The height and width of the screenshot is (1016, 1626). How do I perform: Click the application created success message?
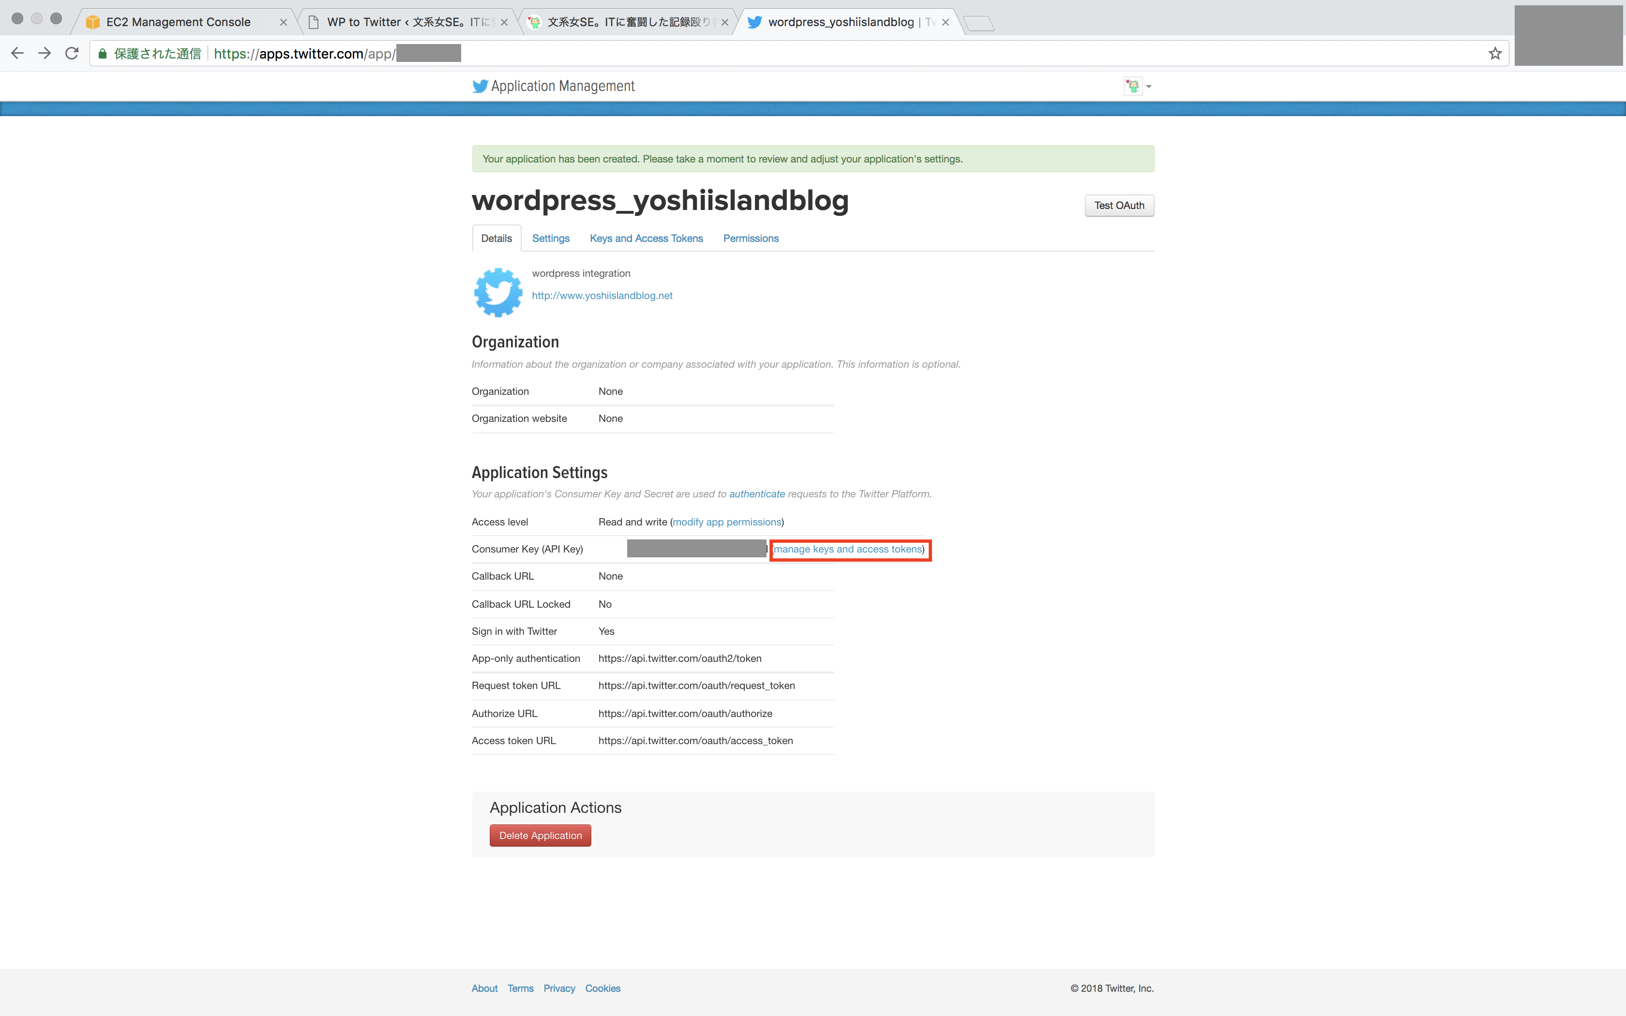pos(813,159)
